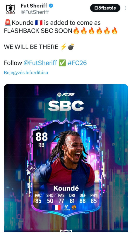Open the #FC26 hashtag link
Screen dimensions: 132x235
77,63
